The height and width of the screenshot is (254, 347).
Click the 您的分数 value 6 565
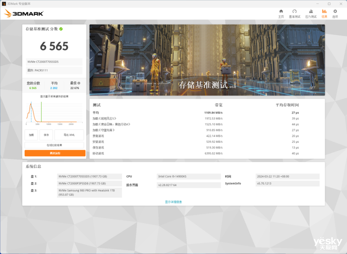33,88
